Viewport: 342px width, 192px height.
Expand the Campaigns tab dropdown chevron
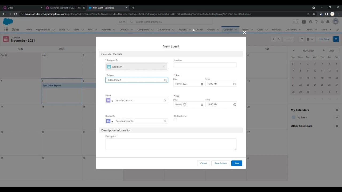152,30
